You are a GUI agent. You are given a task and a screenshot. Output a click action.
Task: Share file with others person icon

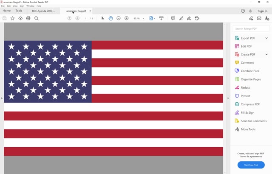[x=267, y=18]
